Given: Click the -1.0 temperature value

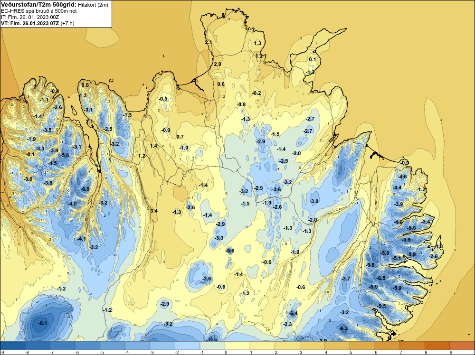Looking at the screenshot, I should click(x=184, y=148).
